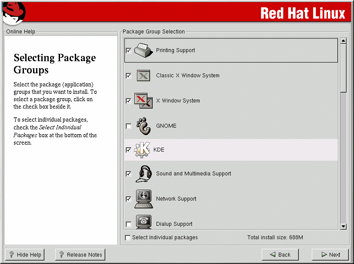
Task: Go Back to the previous step
Action: [280, 254]
